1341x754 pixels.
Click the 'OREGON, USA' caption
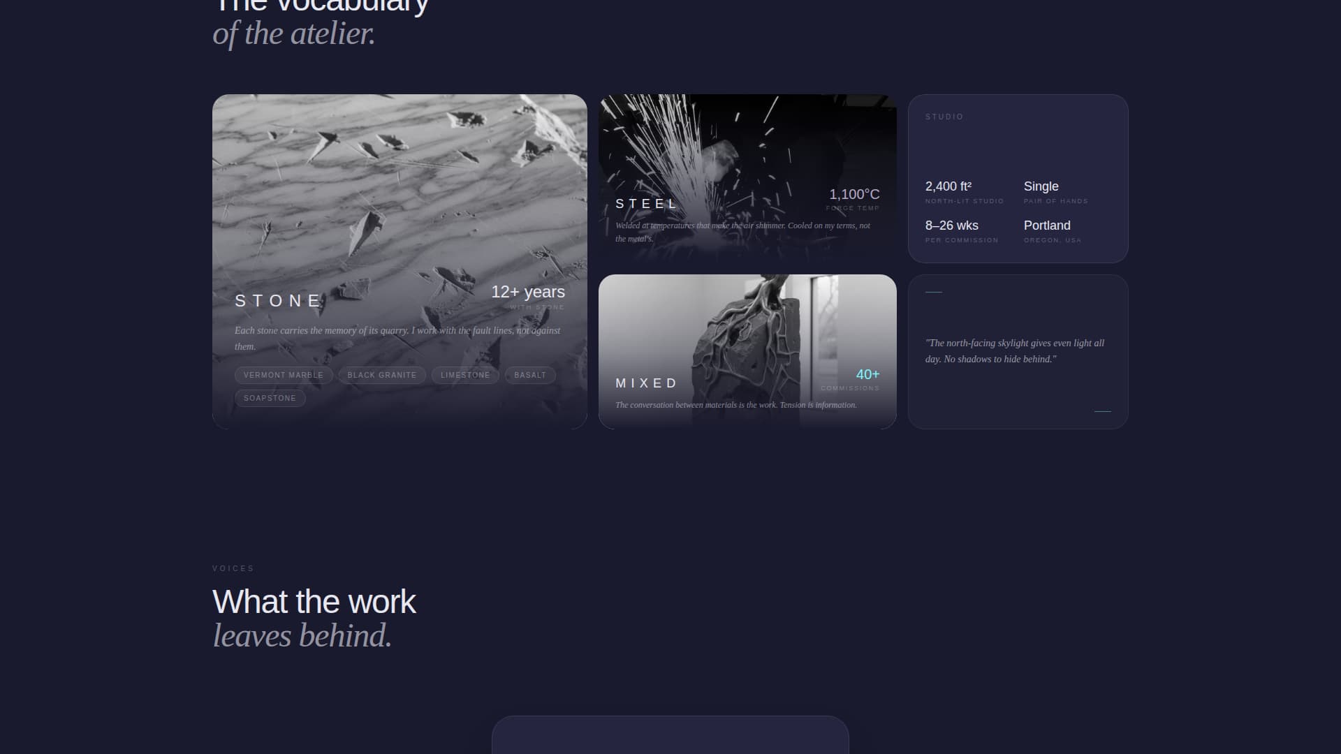1053,240
